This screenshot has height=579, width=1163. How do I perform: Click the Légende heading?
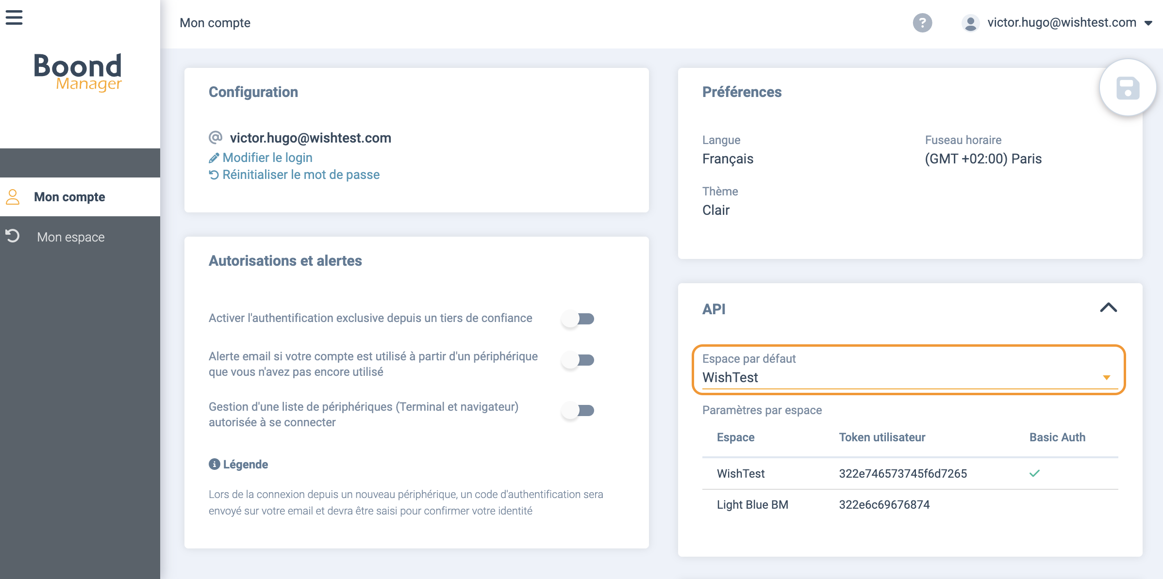tap(246, 464)
